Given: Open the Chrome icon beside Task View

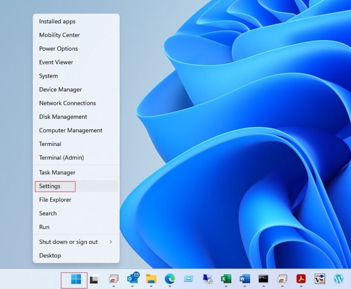Looking at the screenshot, I should point(113,279).
